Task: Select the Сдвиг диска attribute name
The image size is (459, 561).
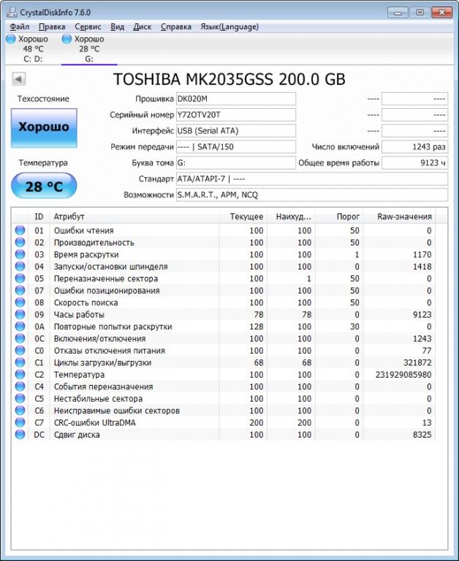Action: point(77,435)
